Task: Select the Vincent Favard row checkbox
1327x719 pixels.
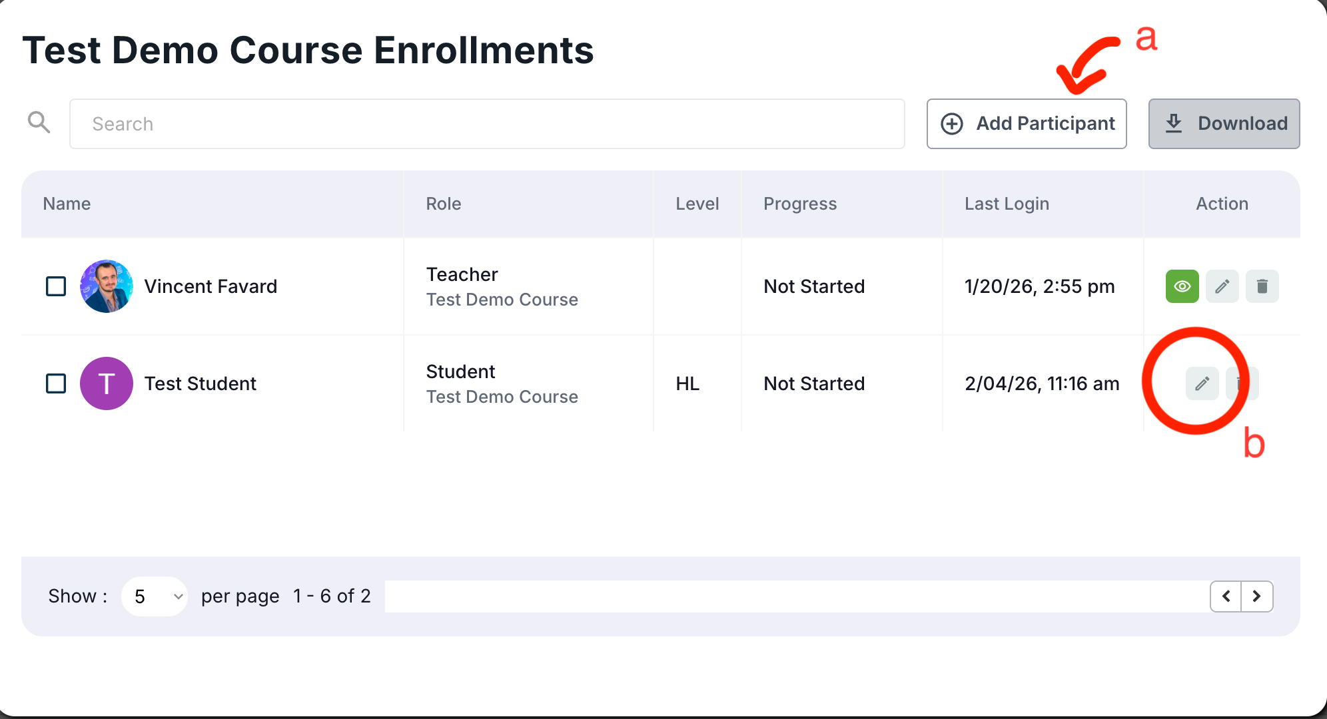Action: point(56,286)
